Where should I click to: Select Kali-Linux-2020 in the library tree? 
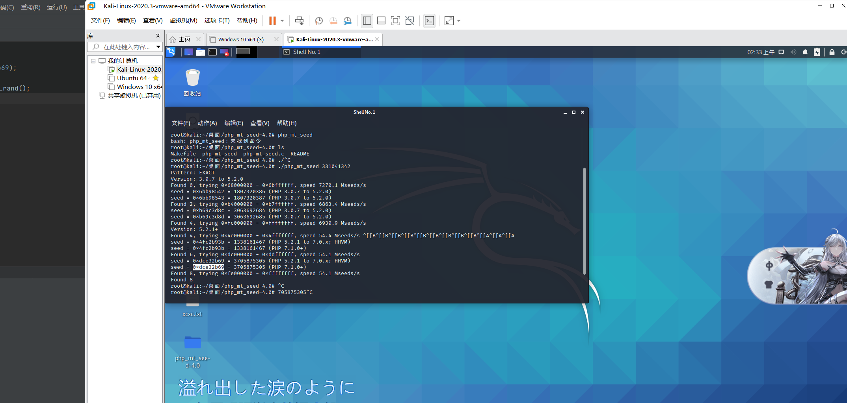coord(135,70)
